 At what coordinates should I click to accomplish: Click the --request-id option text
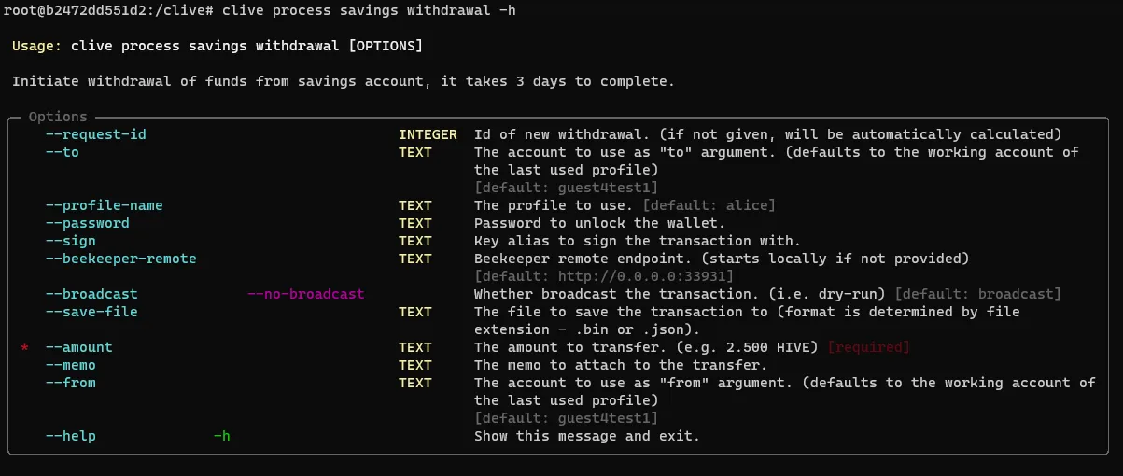(x=96, y=134)
